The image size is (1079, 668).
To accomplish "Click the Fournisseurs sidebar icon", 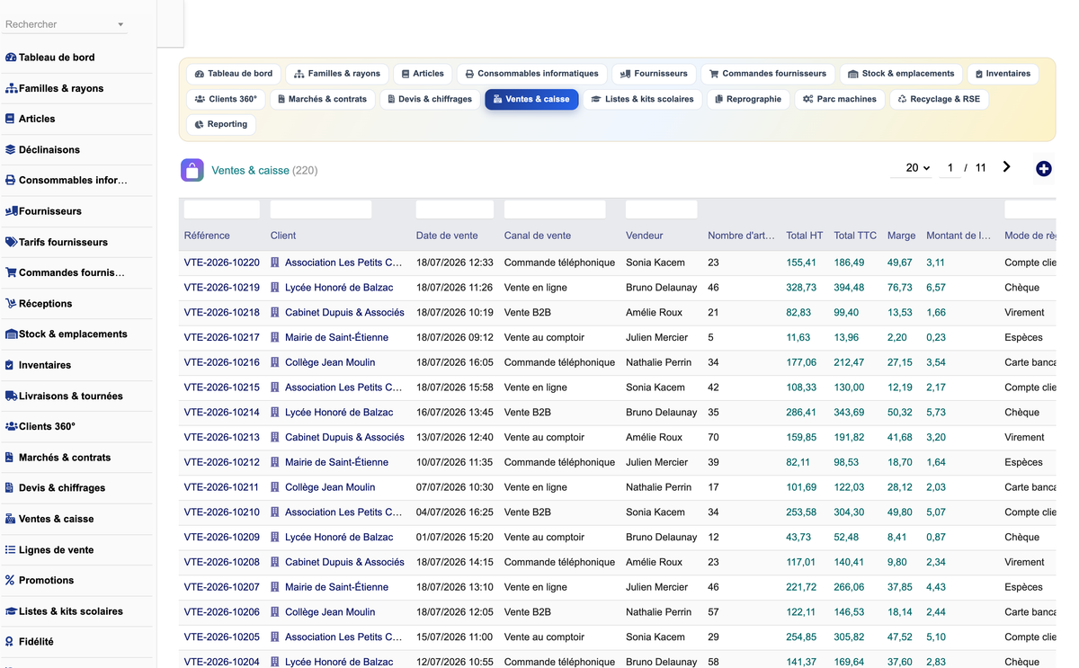I will point(11,211).
